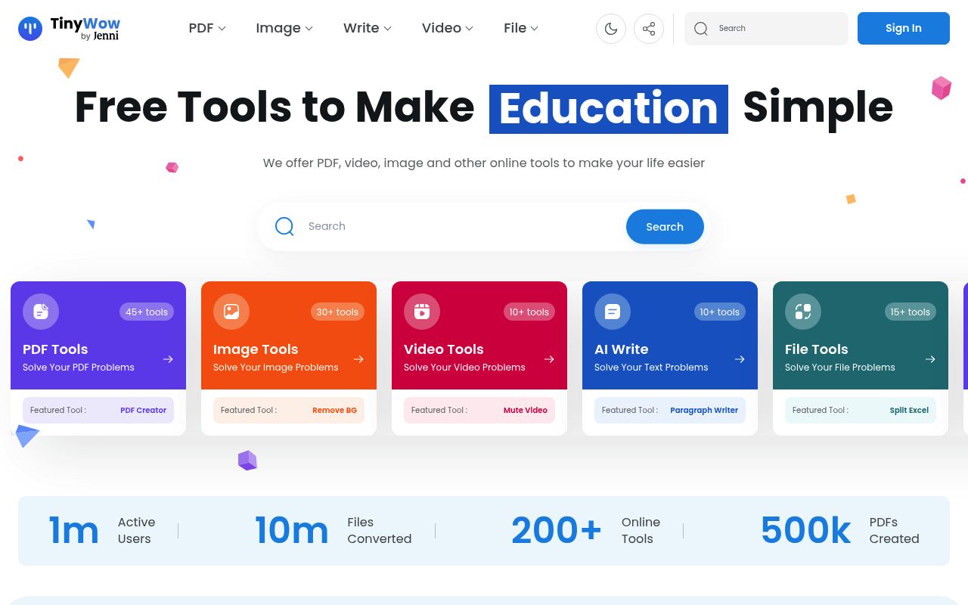Click the AI Write note icon

click(x=613, y=312)
